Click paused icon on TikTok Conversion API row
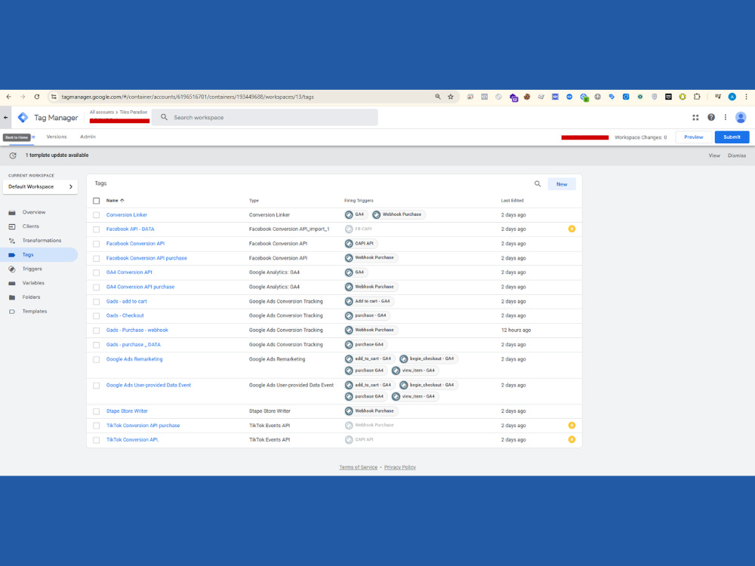This screenshot has width=755, height=566. [572, 440]
